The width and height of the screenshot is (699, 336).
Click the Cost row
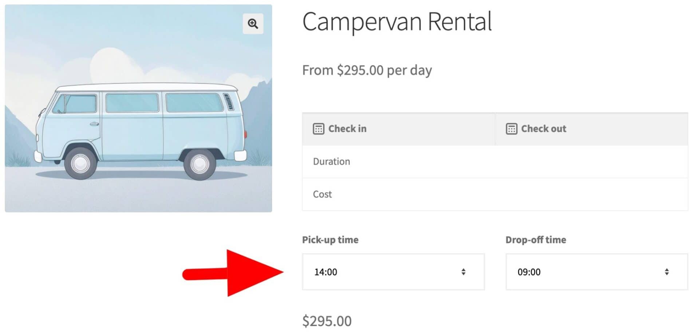click(494, 194)
